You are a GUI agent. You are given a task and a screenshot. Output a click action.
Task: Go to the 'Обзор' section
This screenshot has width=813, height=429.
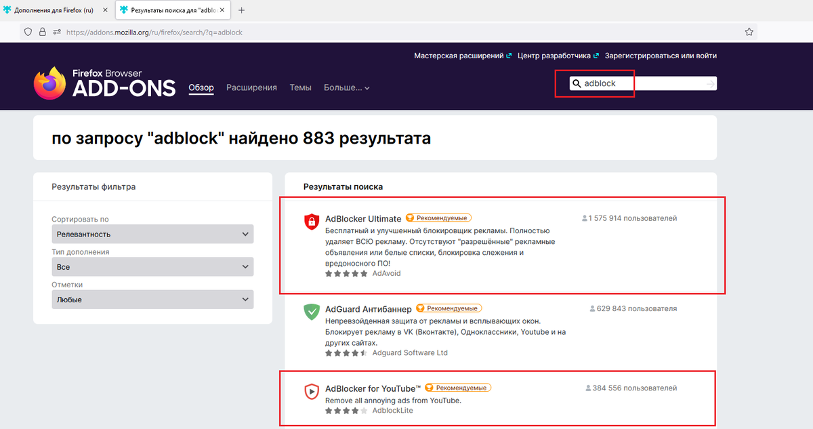tap(201, 87)
